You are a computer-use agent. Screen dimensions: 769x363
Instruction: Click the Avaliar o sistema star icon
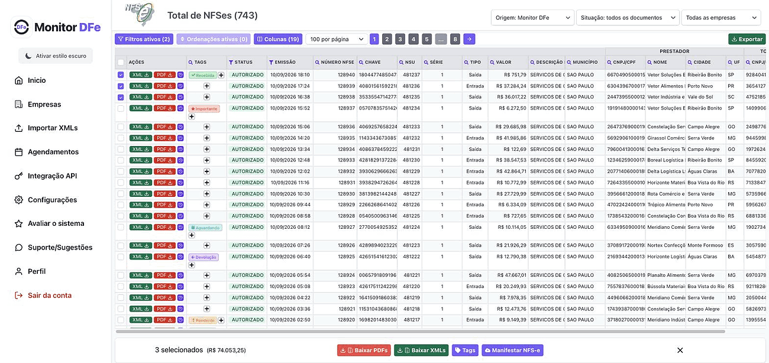pyautogui.click(x=18, y=223)
